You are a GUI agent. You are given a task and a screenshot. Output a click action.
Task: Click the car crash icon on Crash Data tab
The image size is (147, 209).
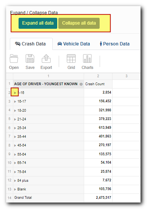tap(17, 44)
